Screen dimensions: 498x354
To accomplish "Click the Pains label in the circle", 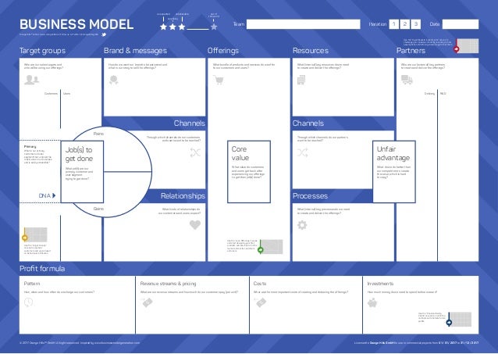I will tap(98, 134).
